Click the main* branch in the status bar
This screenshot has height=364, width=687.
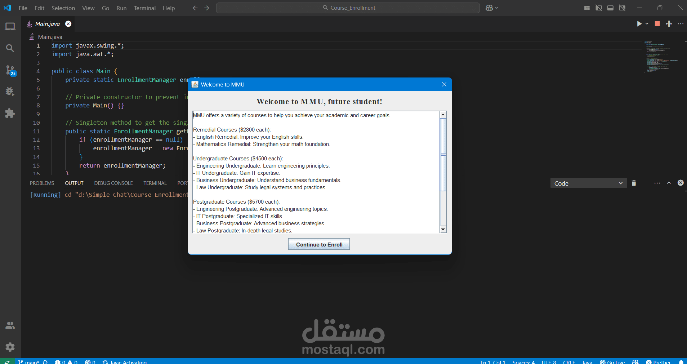[29, 361]
